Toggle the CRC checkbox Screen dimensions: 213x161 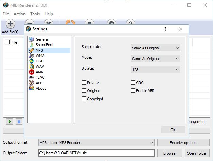pyautogui.click(x=133, y=82)
